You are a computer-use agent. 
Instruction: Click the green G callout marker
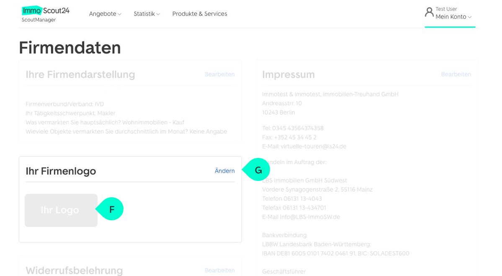[258, 170]
